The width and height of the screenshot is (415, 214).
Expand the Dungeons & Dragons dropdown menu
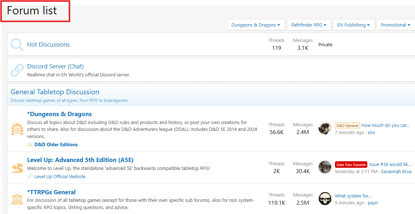pos(256,25)
